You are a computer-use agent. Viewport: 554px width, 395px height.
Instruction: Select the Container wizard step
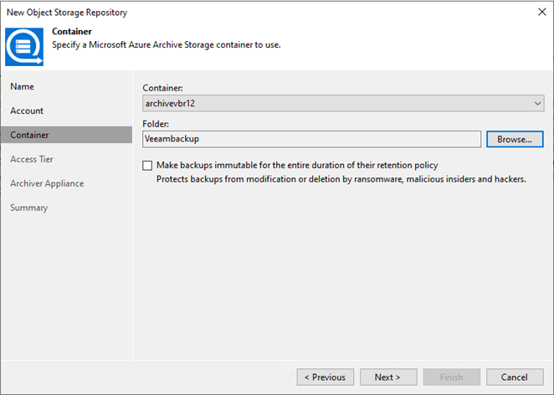tap(66, 135)
